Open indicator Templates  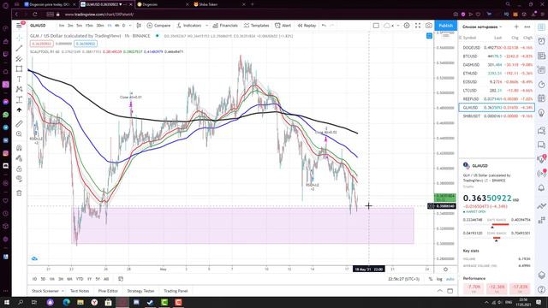[257, 25]
